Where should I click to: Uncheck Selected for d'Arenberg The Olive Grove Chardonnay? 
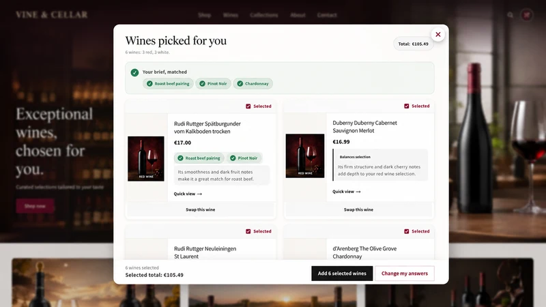coord(406,231)
